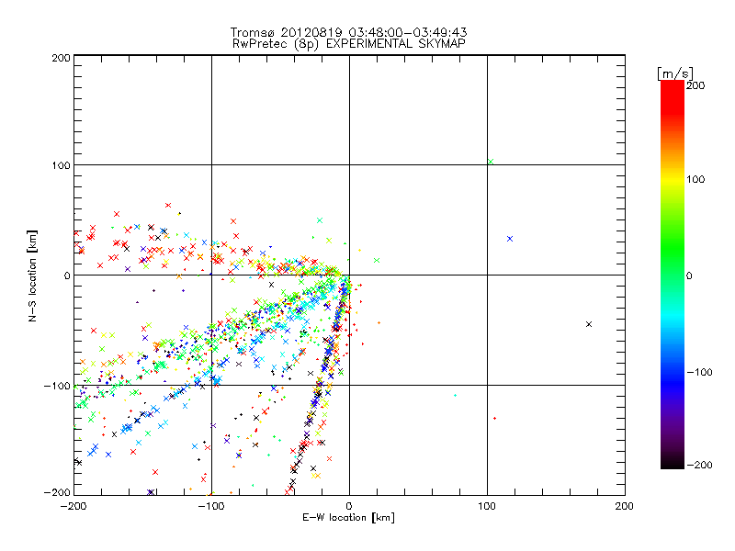Click the 'E-W location [km]' axis label
The height and width of the screenshot is (551, 735).
(x=348, y=517)
